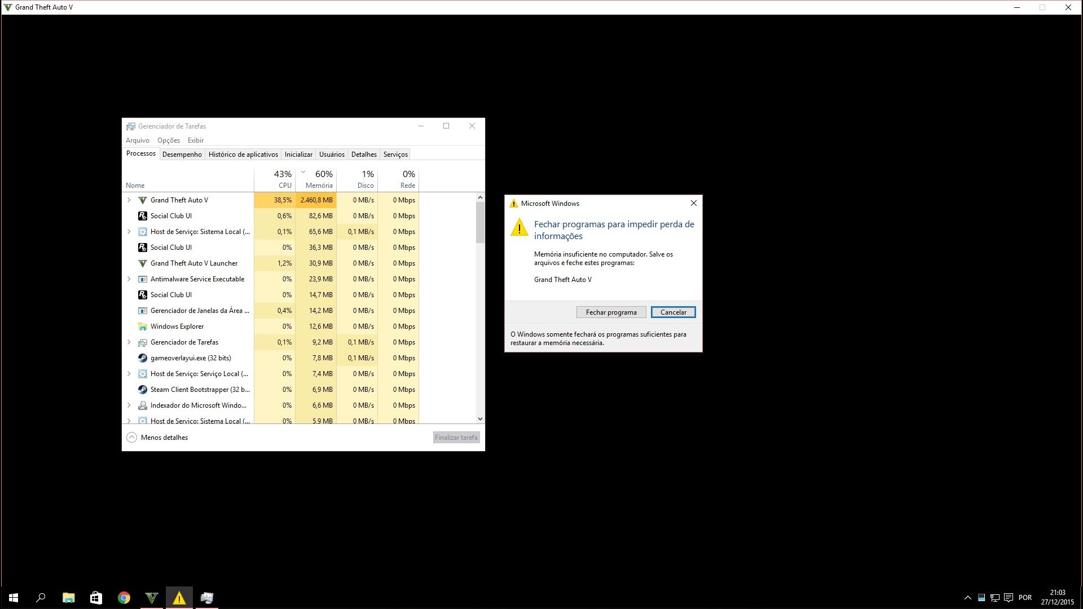Switch to Histórico de aplicativos tab
The height and width of the screenshot is (609, 1083).
click(x=243, y=155)
